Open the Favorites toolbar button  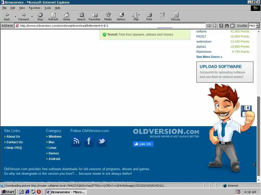click(94, 17)
